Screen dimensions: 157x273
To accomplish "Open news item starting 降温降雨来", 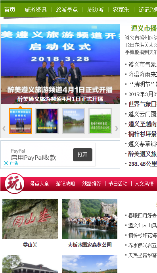I will (x=142, y=75).
